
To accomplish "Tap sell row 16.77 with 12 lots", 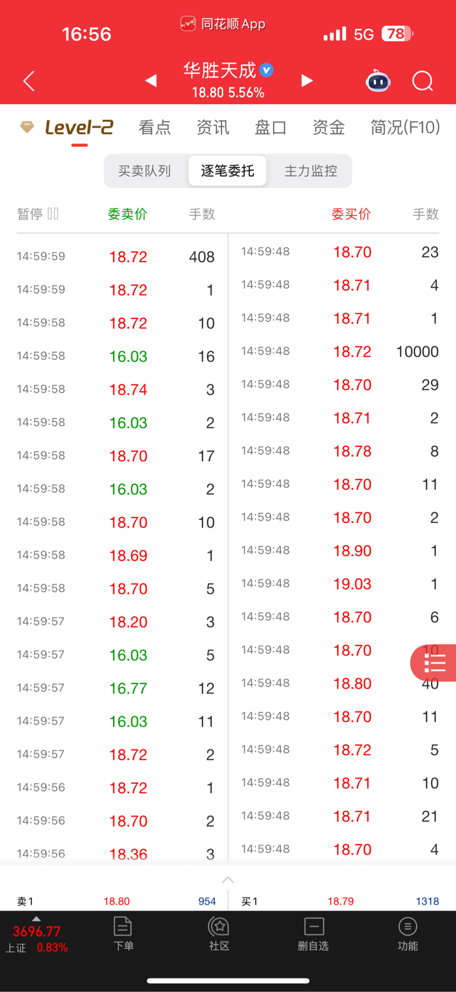I will (x=116, y=688).
